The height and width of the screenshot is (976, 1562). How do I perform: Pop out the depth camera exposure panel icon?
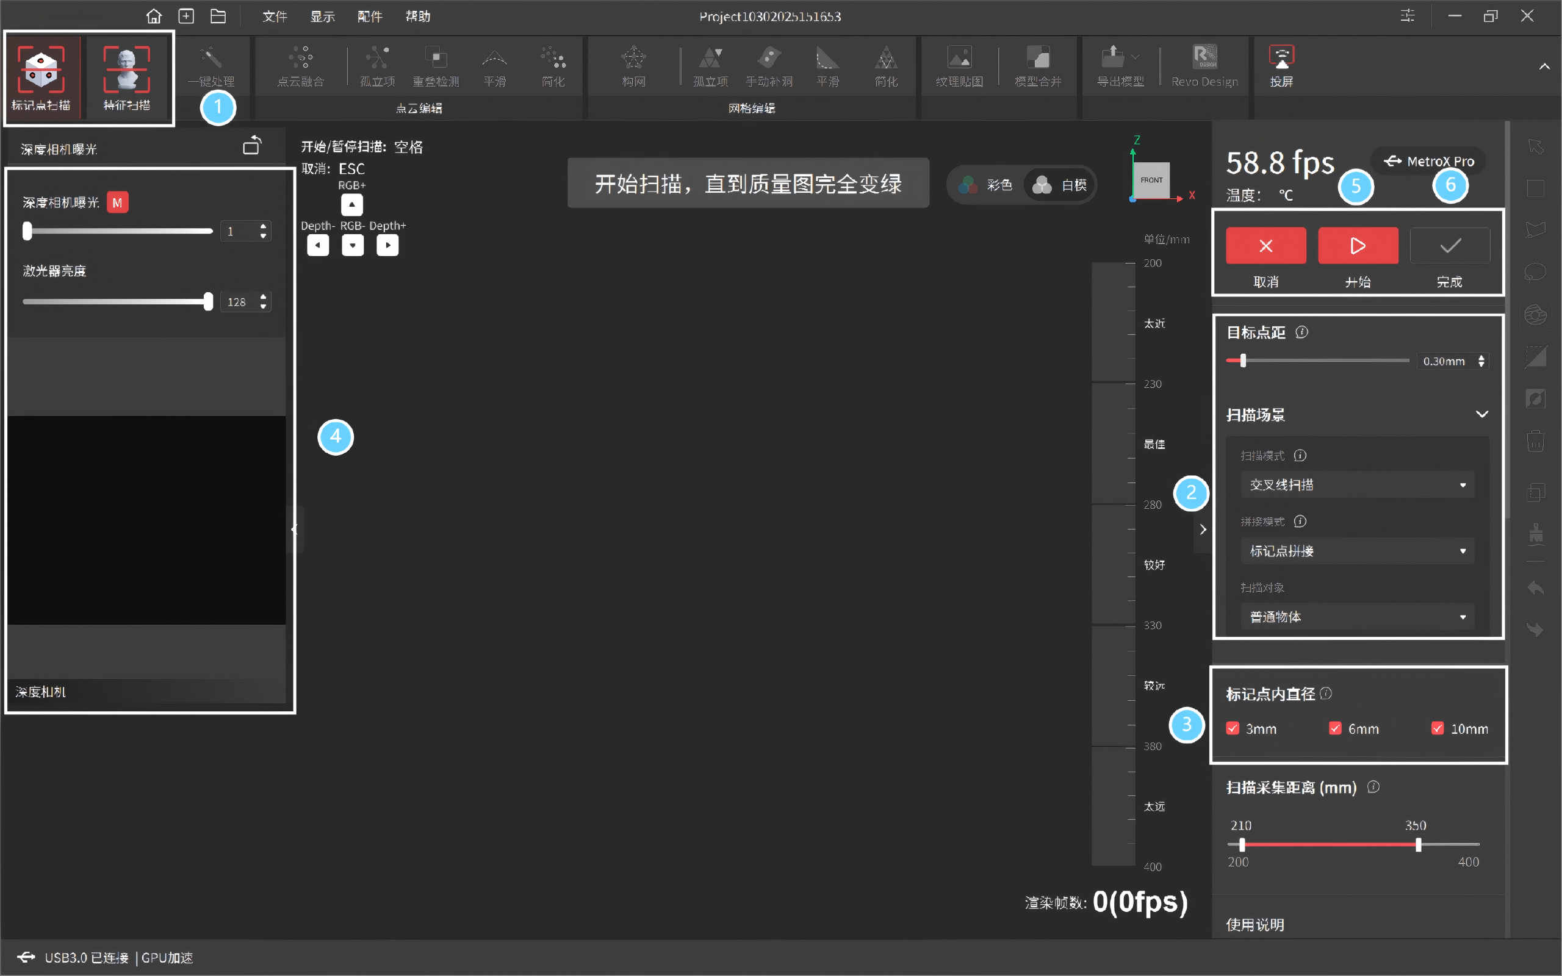point(253,146)
